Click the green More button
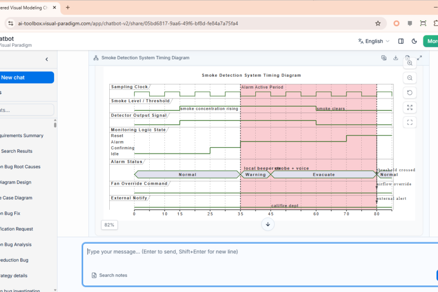 (431, 41)
